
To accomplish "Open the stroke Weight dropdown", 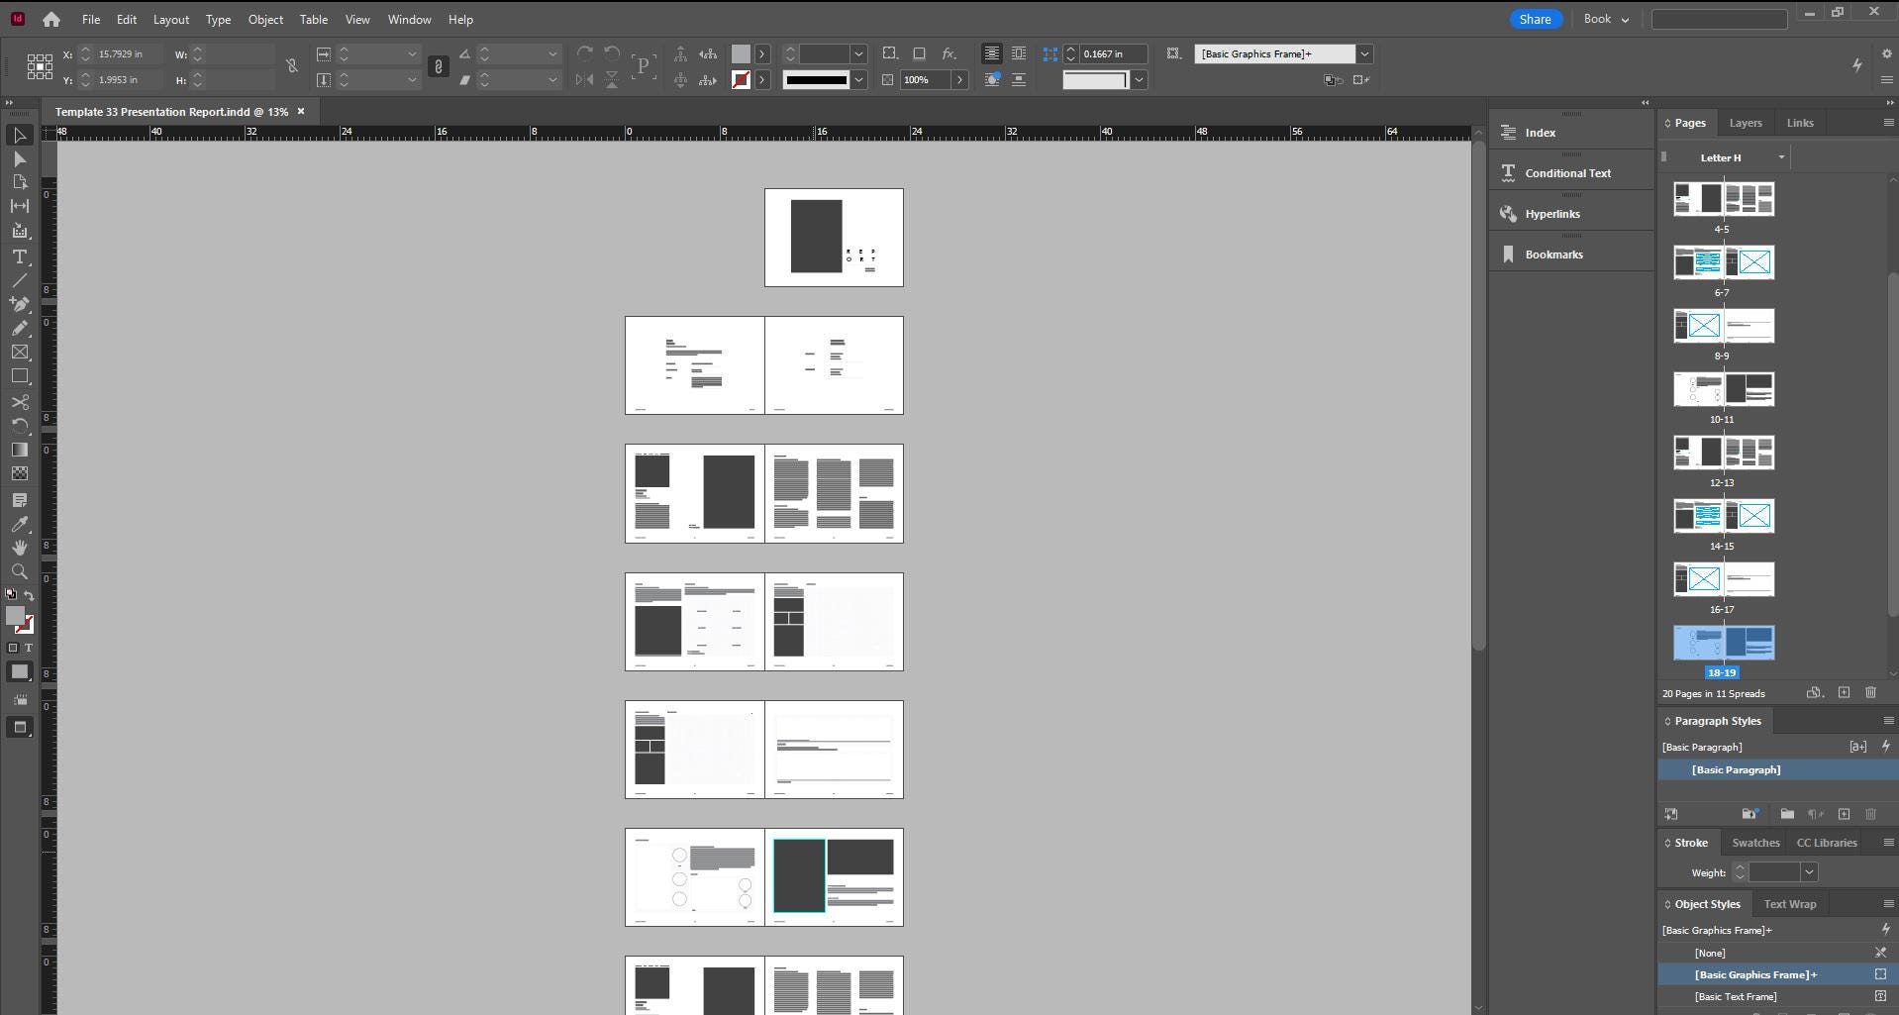I will [x=1808, y=872].
